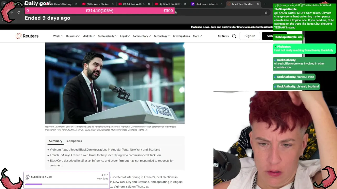This screenshot has height=189, width=337.
Task: Switch to the 'Ask Prof Wolff' tab
Action: [133, 4]
